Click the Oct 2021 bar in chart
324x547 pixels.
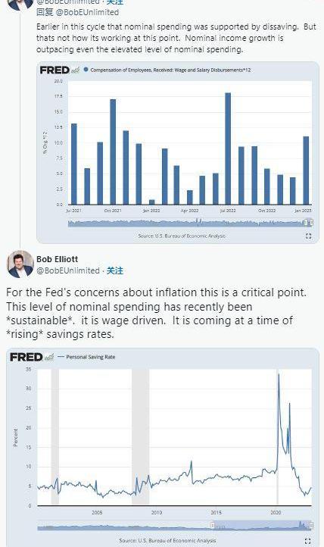(113, 152)
